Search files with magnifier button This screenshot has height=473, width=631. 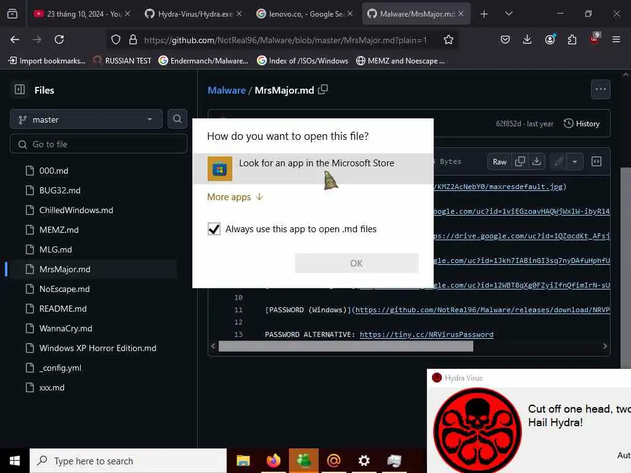(177, 119)
